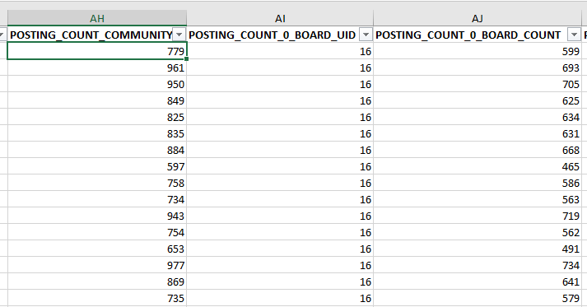Select board UID 16 beside 849

pos(280,100)
